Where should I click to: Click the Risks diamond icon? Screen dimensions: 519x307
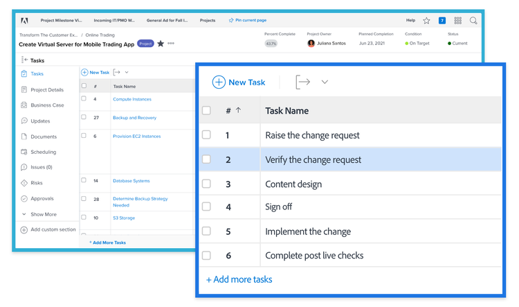24,183
